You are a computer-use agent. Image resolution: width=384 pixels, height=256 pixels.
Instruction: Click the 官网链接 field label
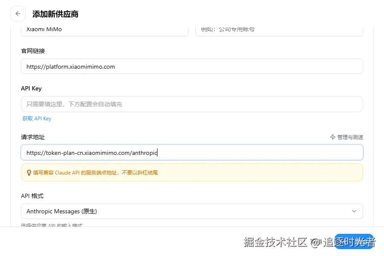click(33, 51)
